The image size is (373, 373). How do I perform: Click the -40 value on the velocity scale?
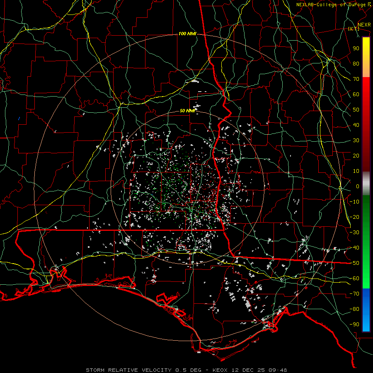(x=354, y=248)
